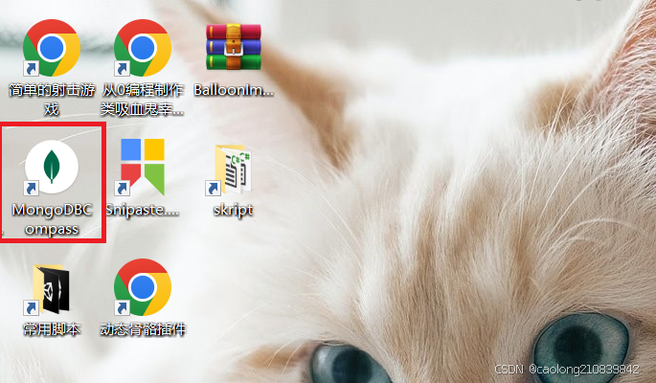Select the skript folder shortcut icon
656x383 pixels.
coord(229,169)
